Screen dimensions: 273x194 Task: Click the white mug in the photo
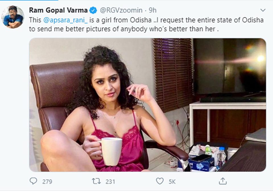pos(111,151)
